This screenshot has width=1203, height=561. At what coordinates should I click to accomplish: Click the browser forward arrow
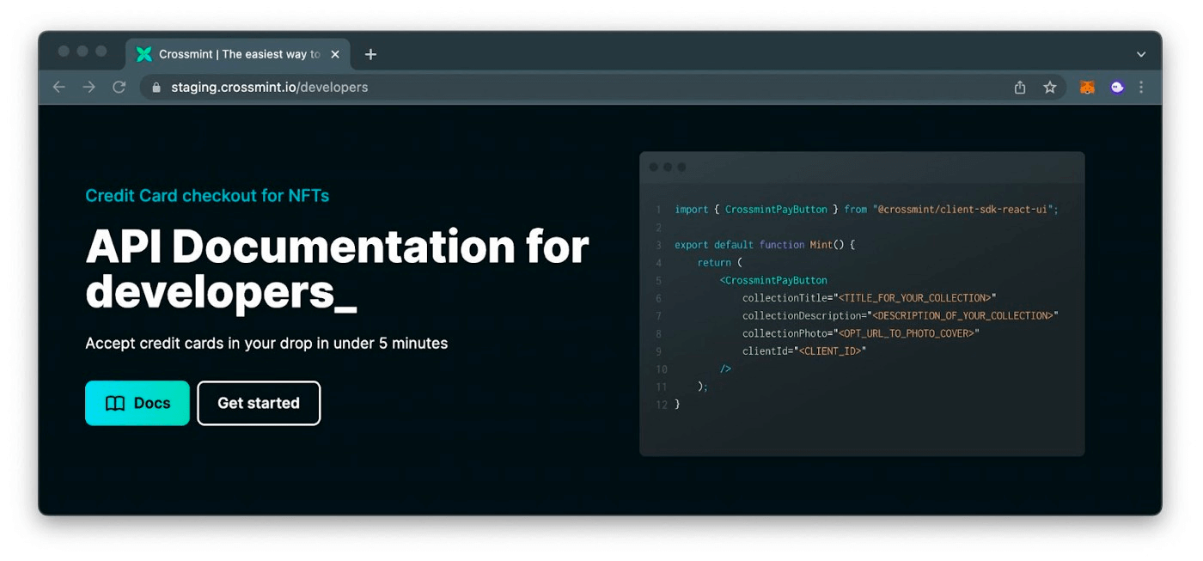89,87
